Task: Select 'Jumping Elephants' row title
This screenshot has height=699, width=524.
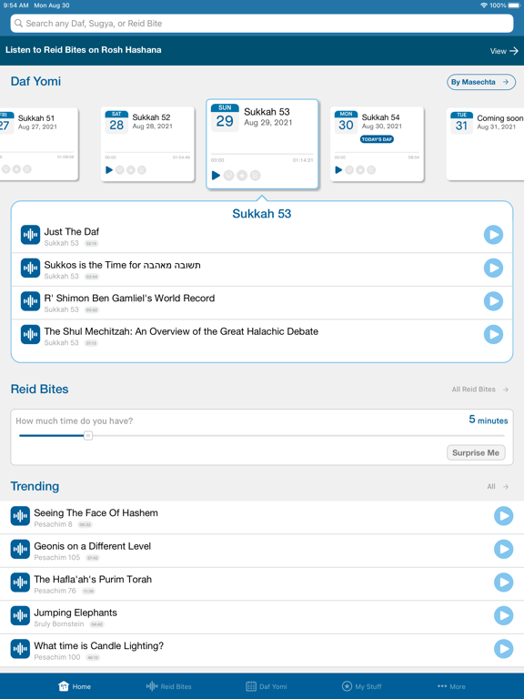Action: coord(76,613)
